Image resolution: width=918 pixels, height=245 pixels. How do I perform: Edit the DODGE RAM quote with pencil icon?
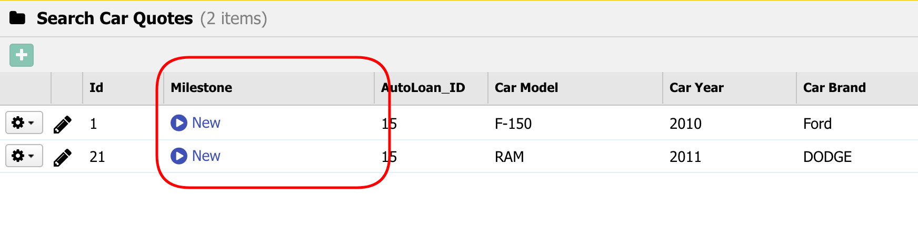pyautogui.click(x=62, y=157)
